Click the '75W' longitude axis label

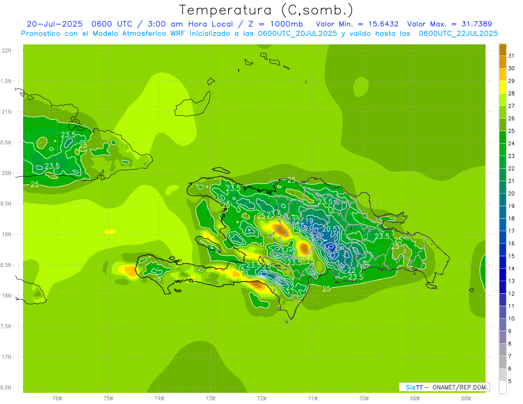[x=109, y=398]
